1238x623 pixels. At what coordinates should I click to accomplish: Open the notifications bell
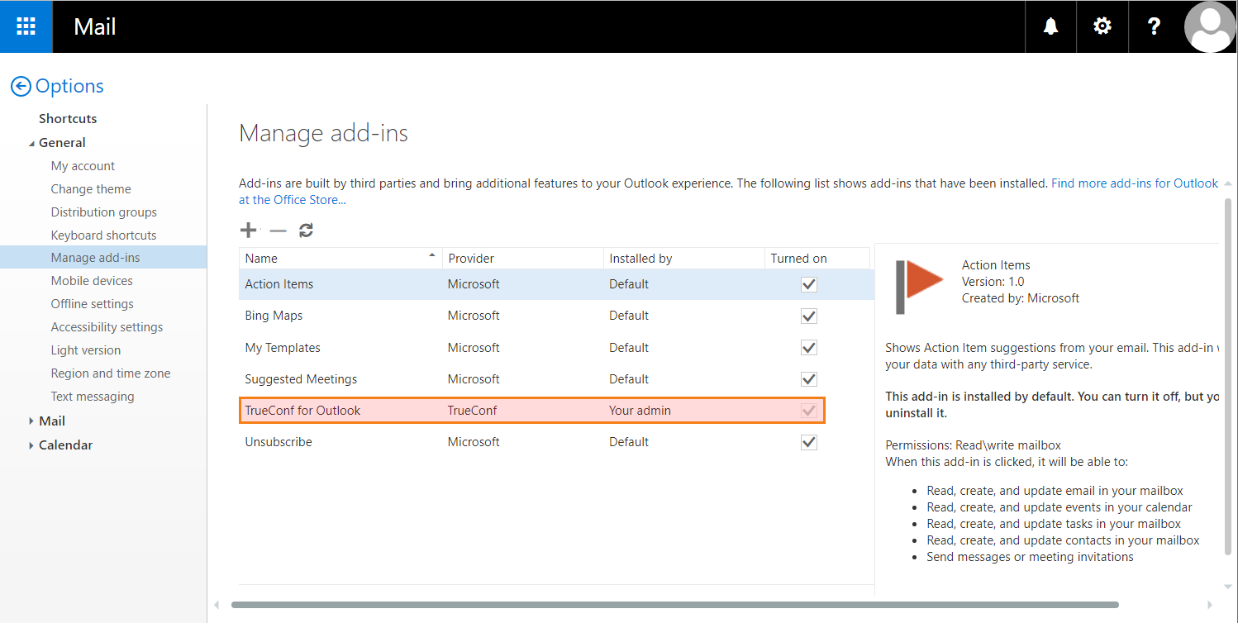pyautogui.click(x=1050, y=26)
